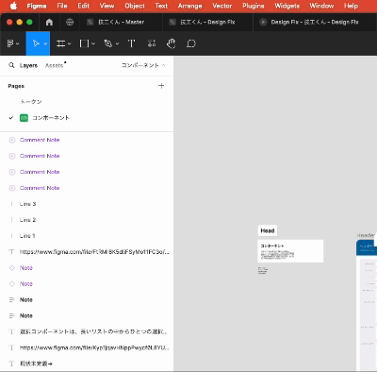The width and height of the screenshot is (377, 372).
Task: Switch to the Design Fix prototype tab
Action: click(315, 22)
